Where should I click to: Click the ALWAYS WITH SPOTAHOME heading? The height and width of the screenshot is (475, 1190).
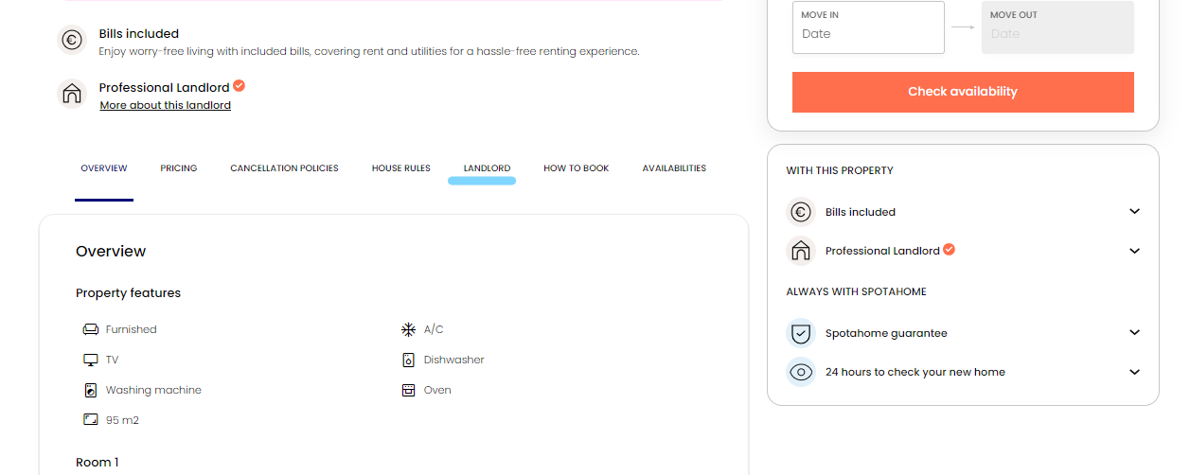click(x=856, y=291)
